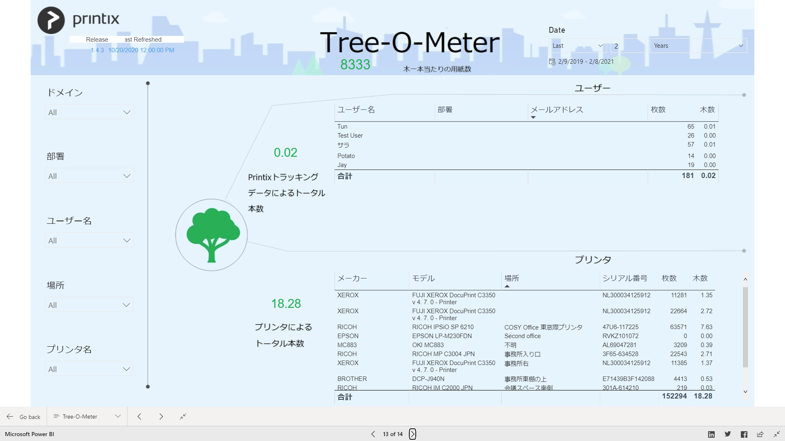Click the 18.28 printer tree total
The width and height of the screenshot is (785, 441).
pos(286,303)
